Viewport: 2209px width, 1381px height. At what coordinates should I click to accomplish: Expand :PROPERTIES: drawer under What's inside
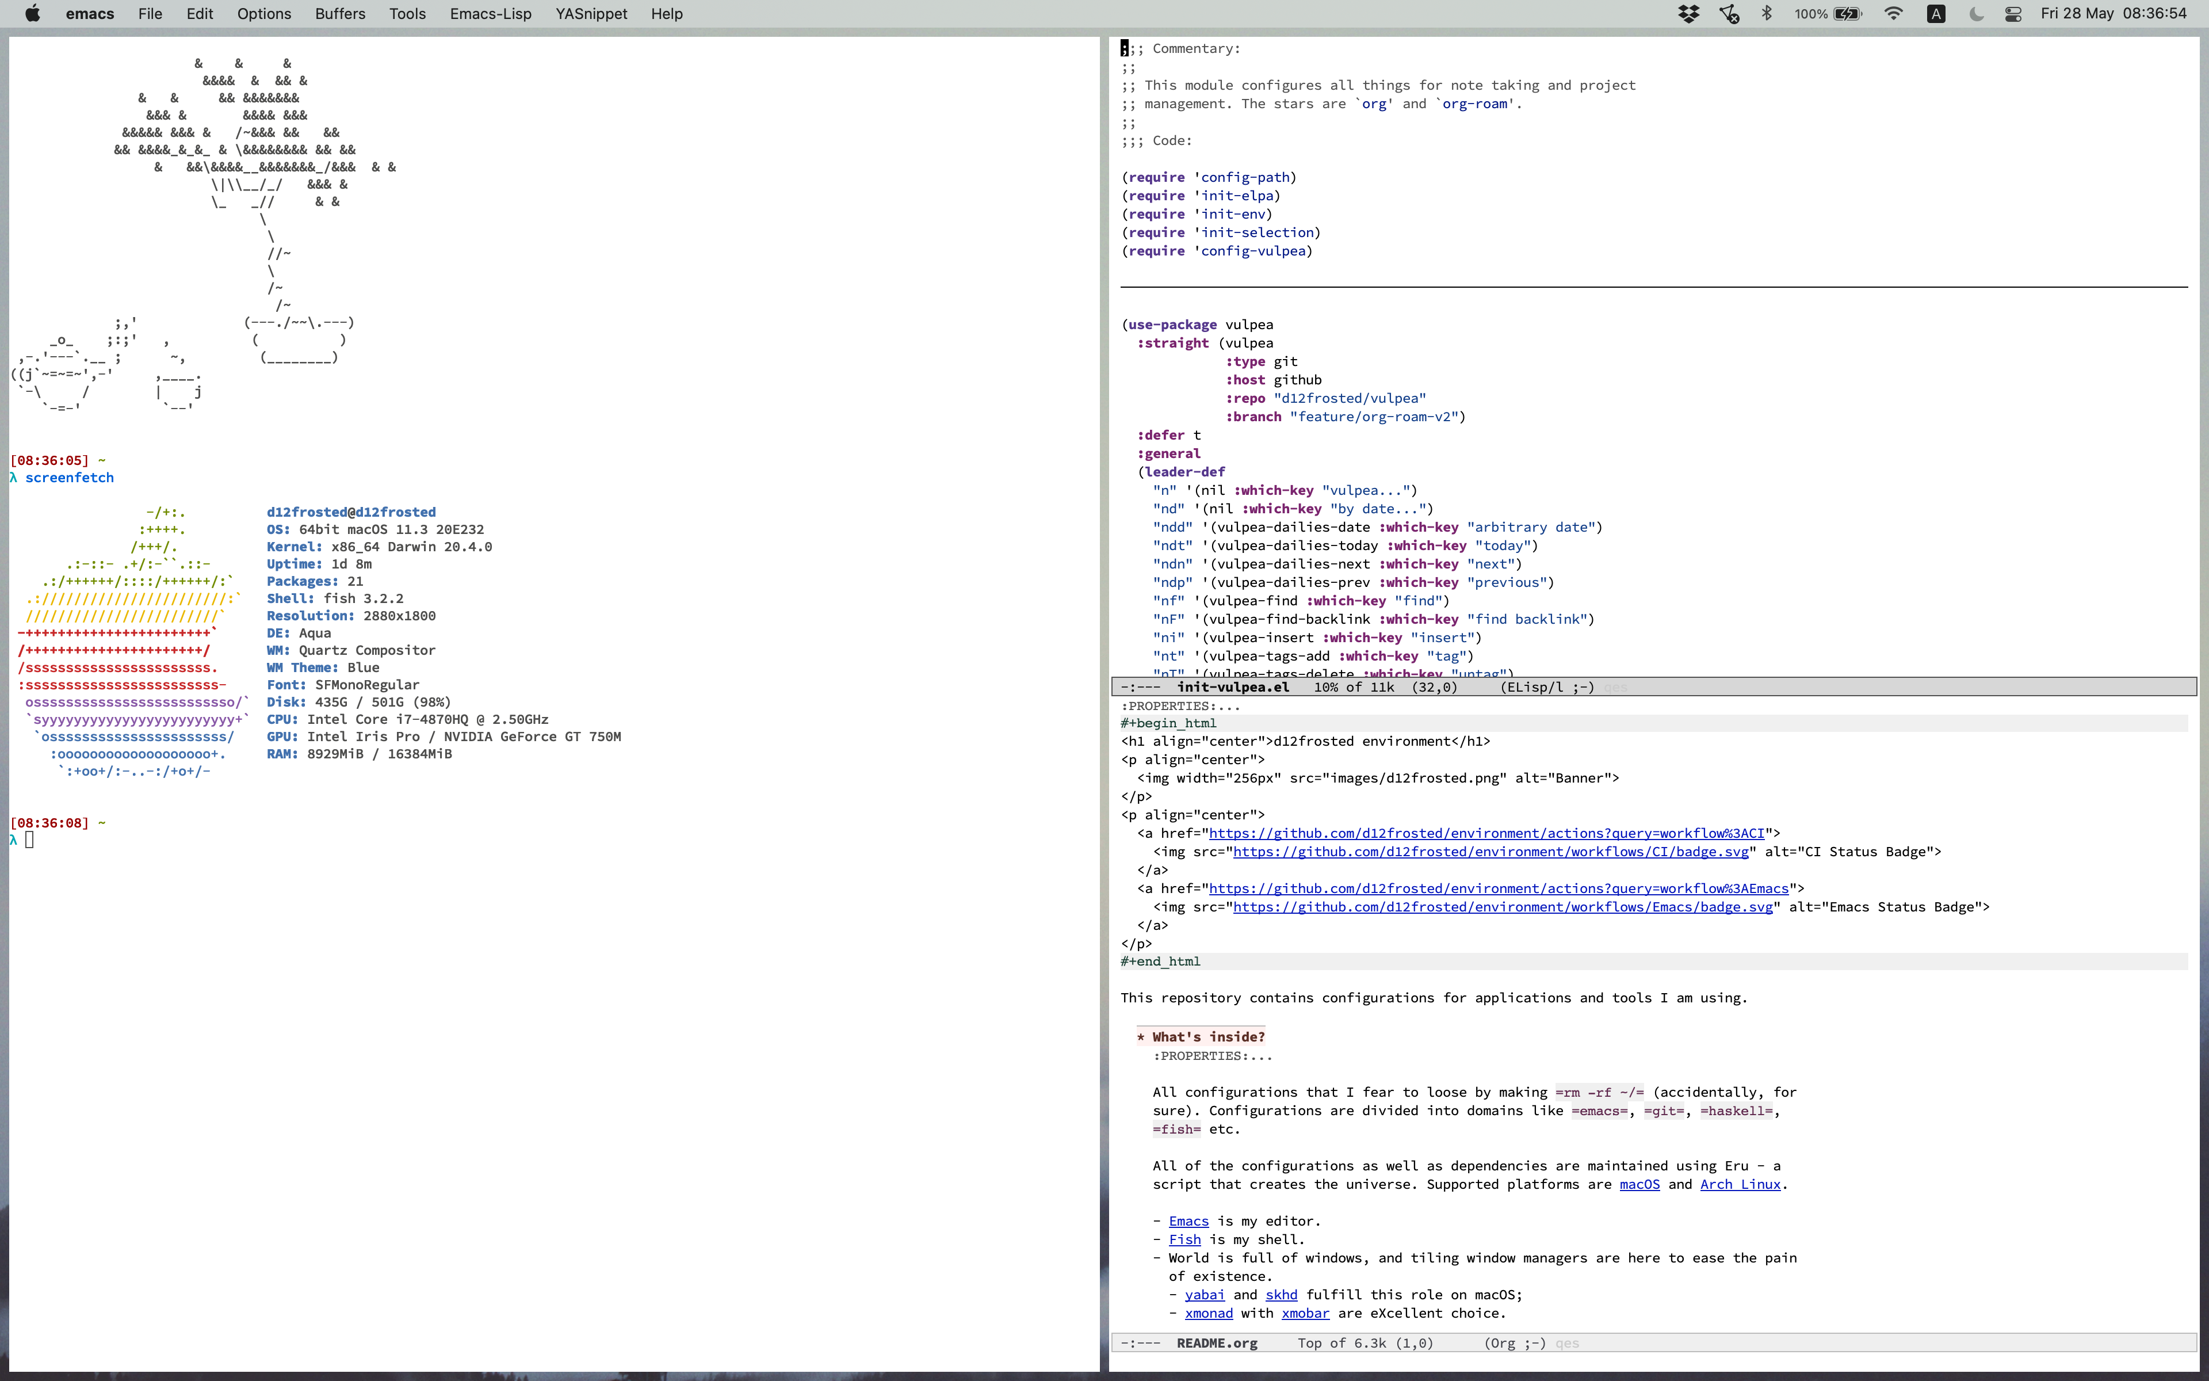1212,1056
